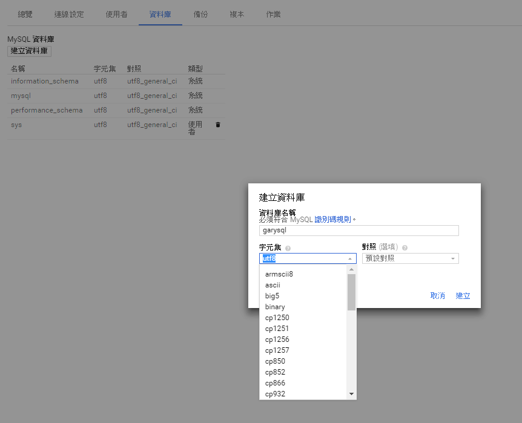The height and width of the screenshot is (423, 522).
Task: Click the charset scrollbar thumb
Action: tap(351, 292)
